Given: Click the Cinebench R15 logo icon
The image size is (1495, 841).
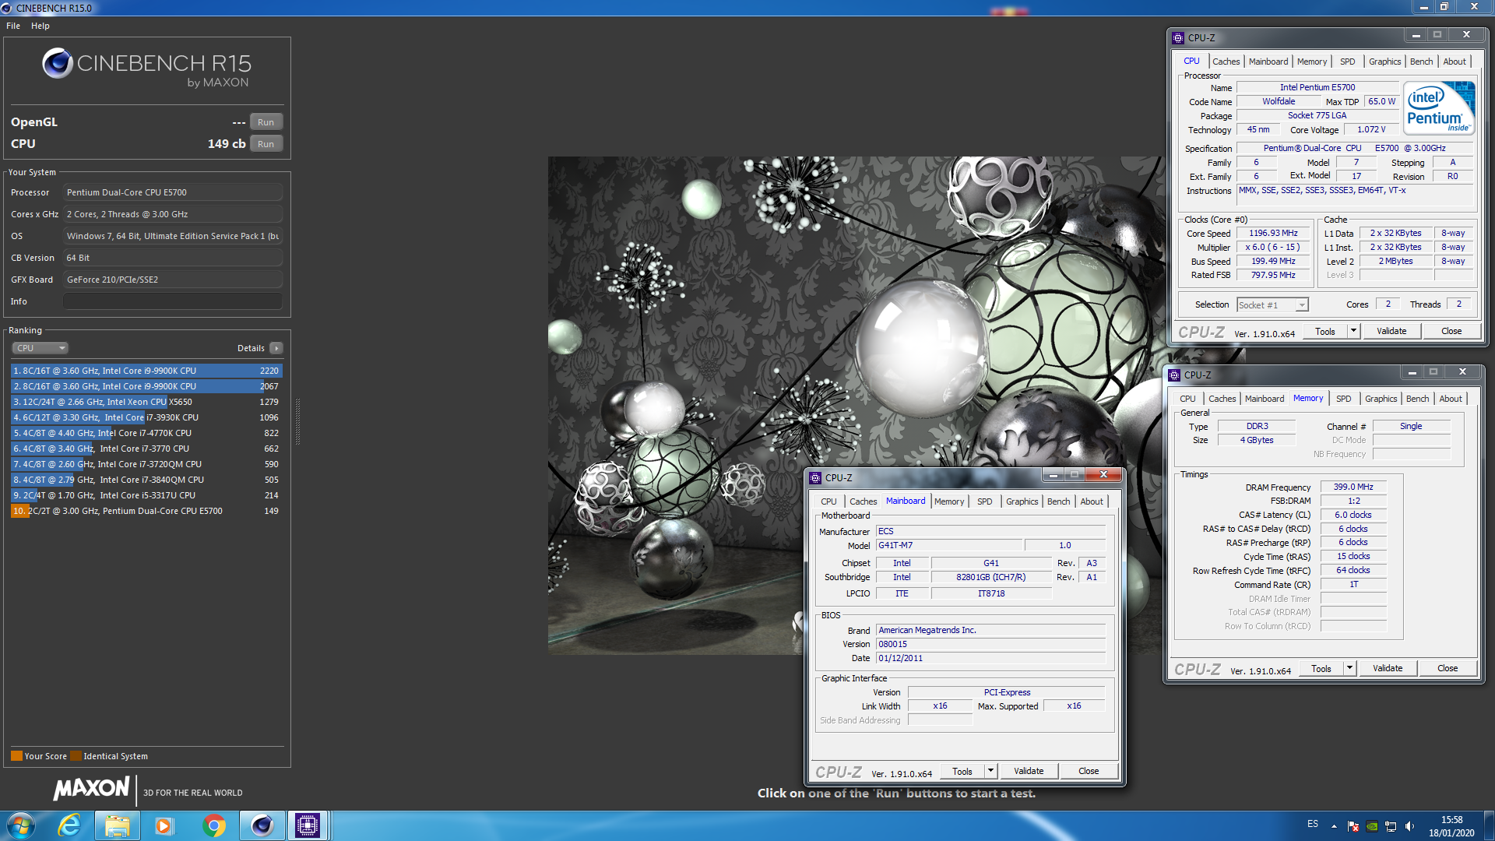Looking at the screenshot, I should (x=58, y=63).
